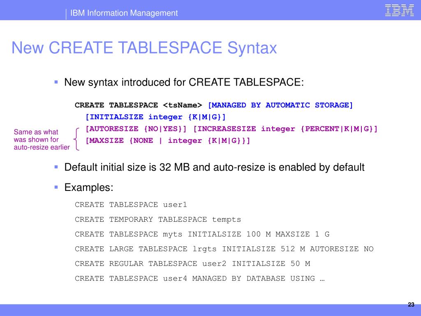Screen dimensions: 421x316
Task: Click the slide number 23
Action: pos(411,305)
